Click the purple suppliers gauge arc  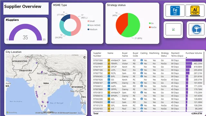25,26
